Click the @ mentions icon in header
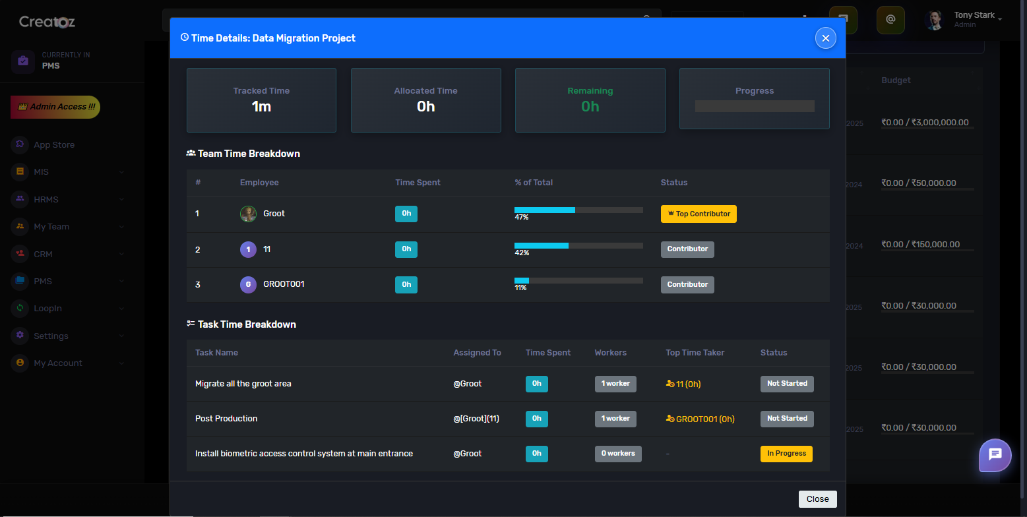This screenshot has width=1027, height=517. pos(890,20)
